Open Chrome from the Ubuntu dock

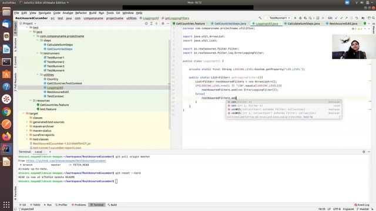click(x=6, y=111)
